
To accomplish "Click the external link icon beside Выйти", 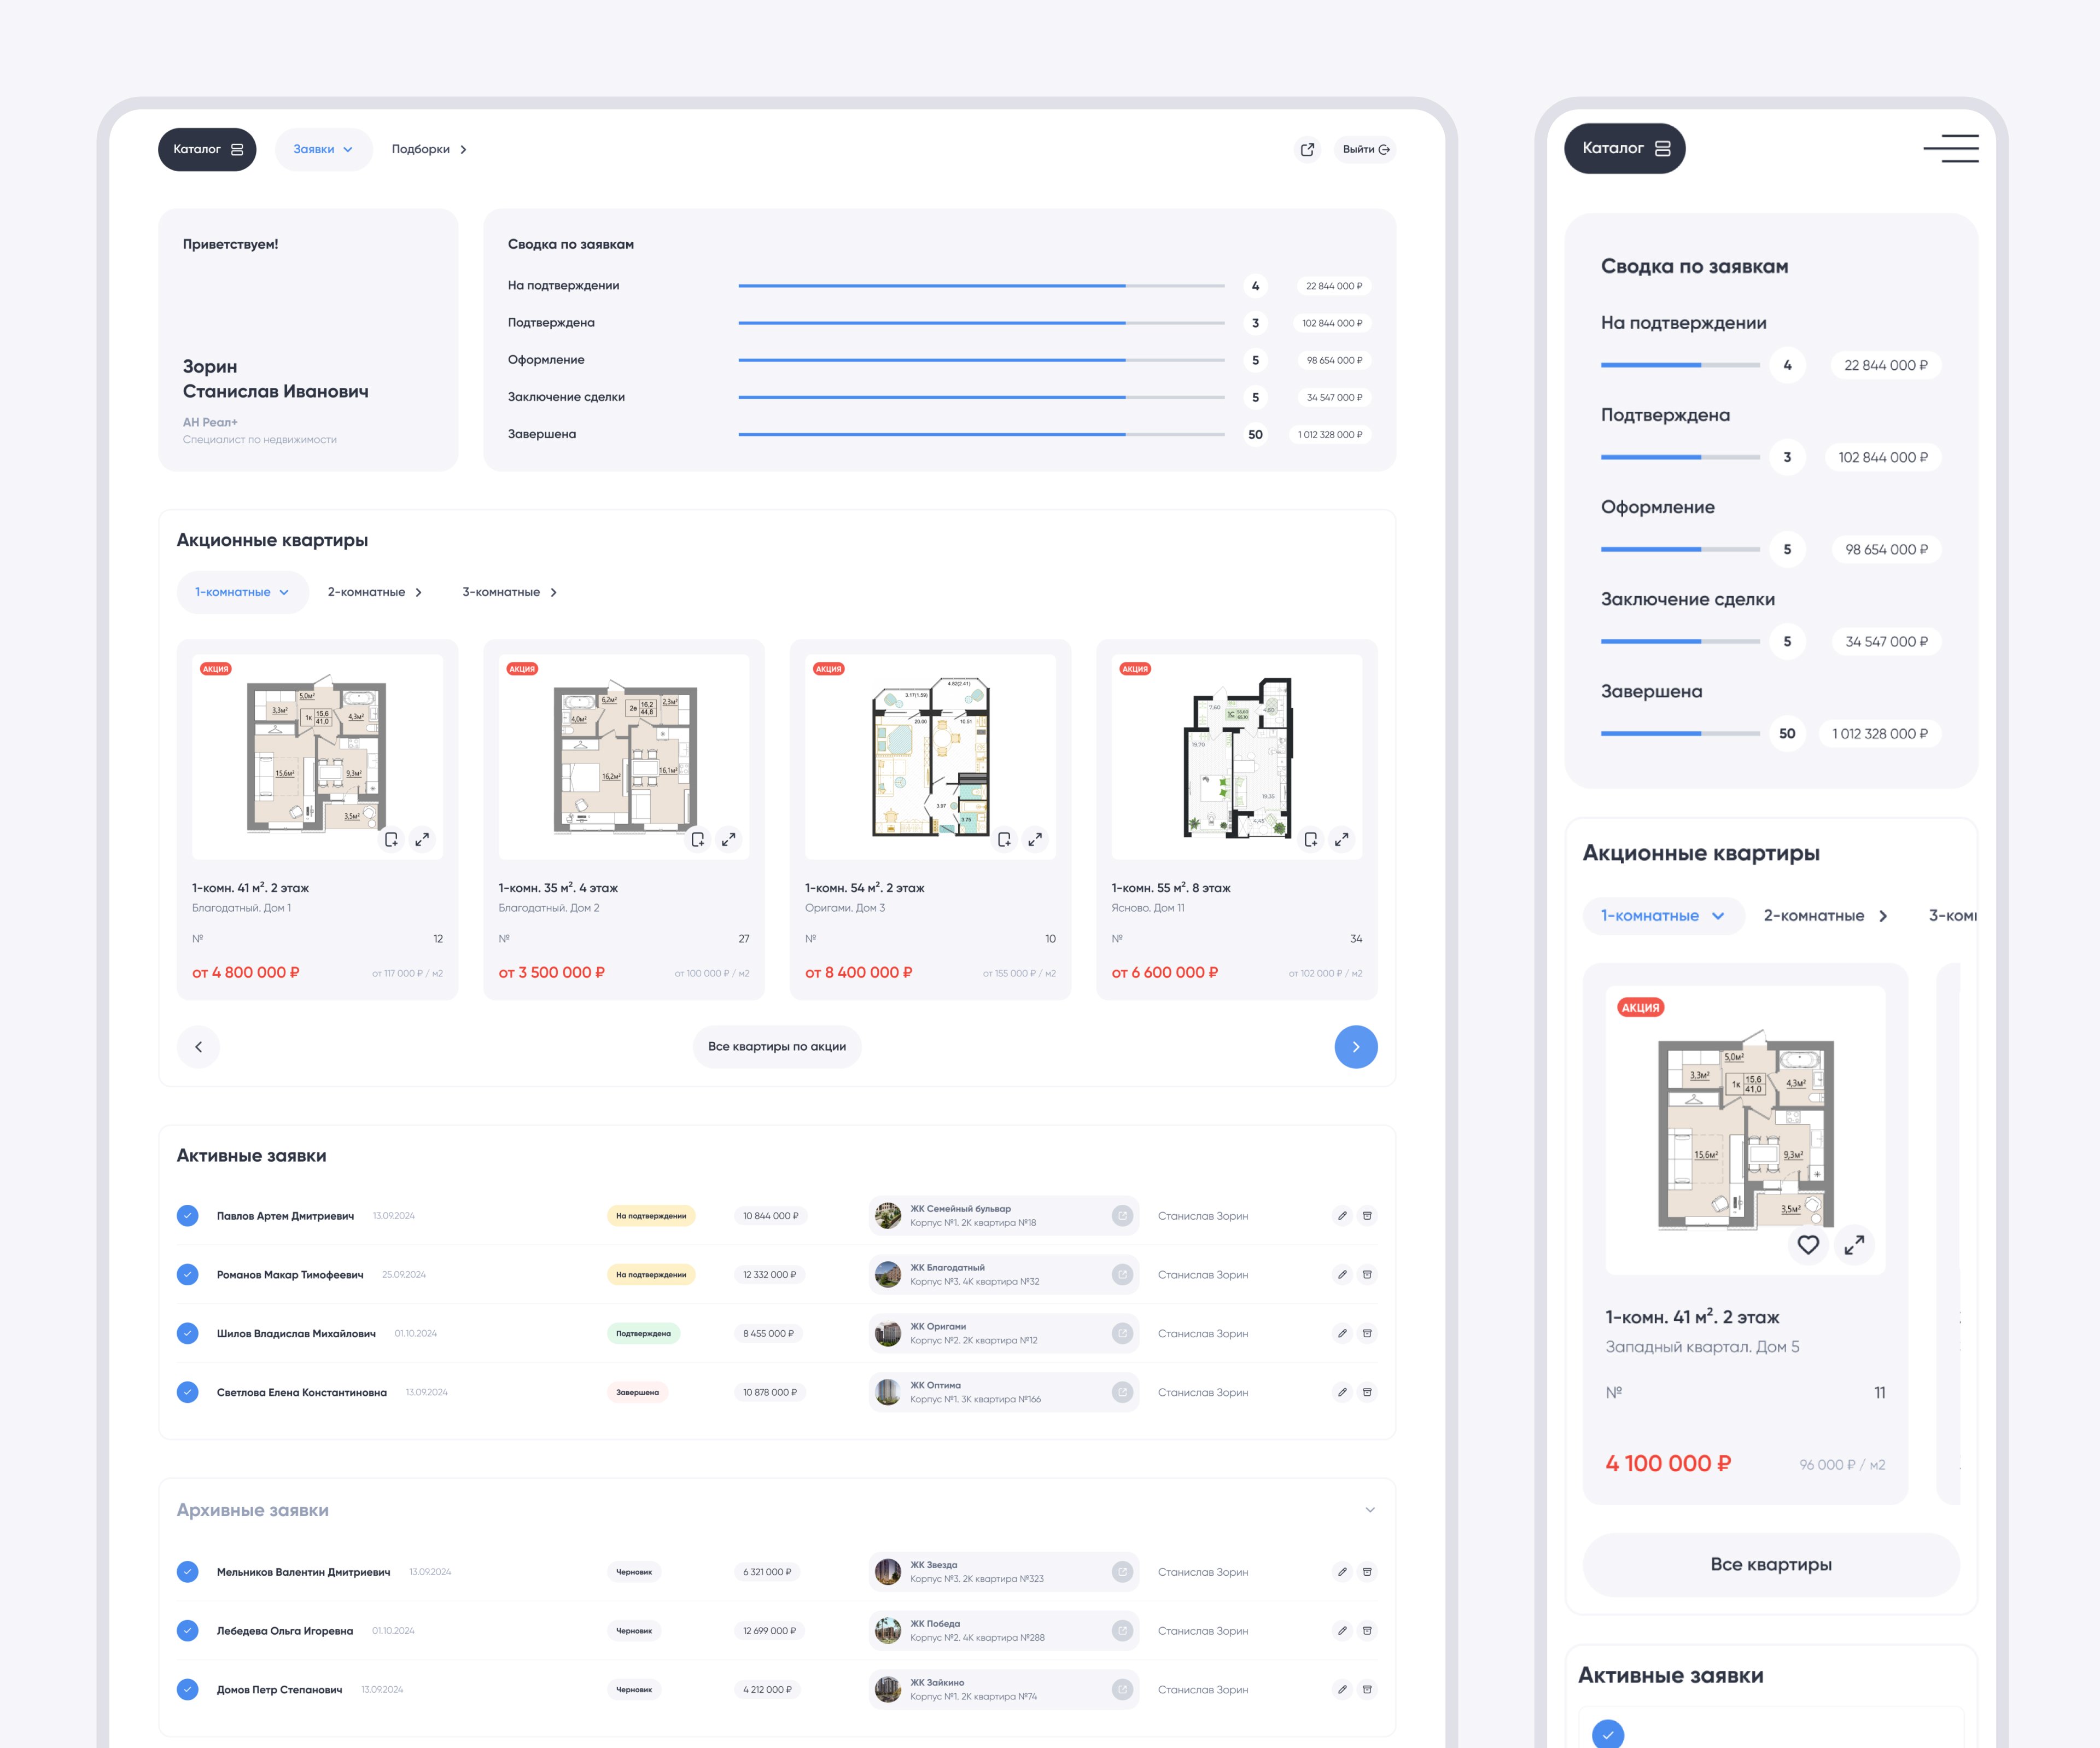I will coord(1307,149).
